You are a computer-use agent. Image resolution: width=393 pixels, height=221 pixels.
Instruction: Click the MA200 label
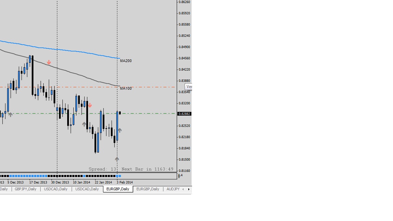[x=126, y=61]
